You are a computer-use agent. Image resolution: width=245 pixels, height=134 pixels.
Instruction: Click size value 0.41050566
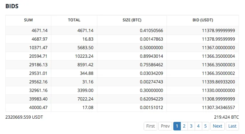point(152,30)
